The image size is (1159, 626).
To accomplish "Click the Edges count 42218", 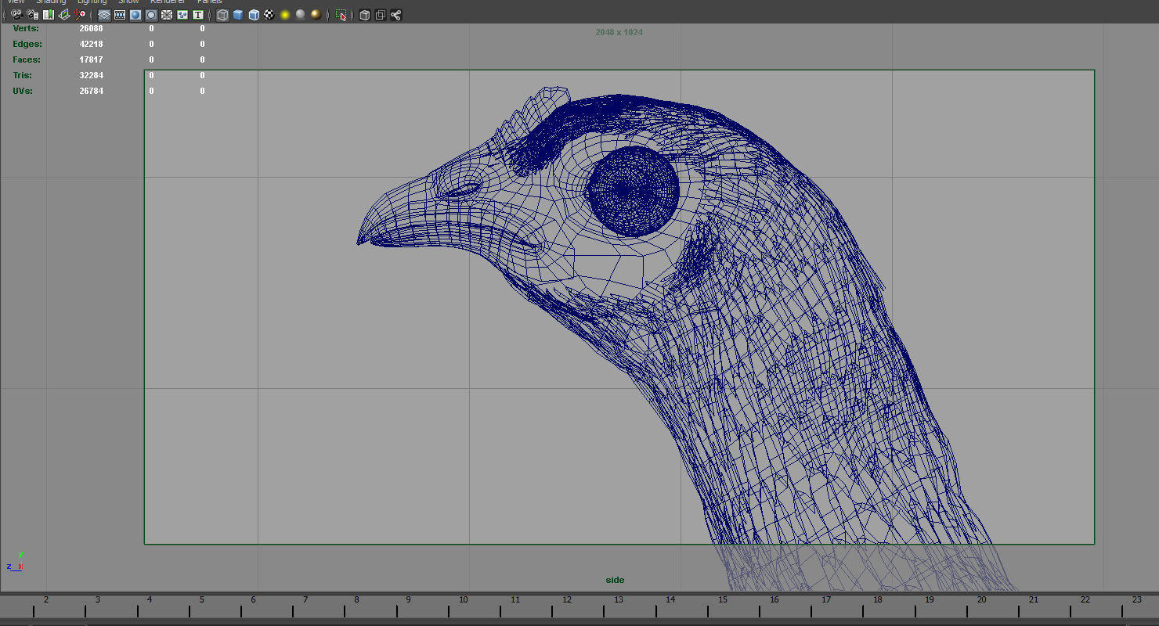I will [92, 44].
